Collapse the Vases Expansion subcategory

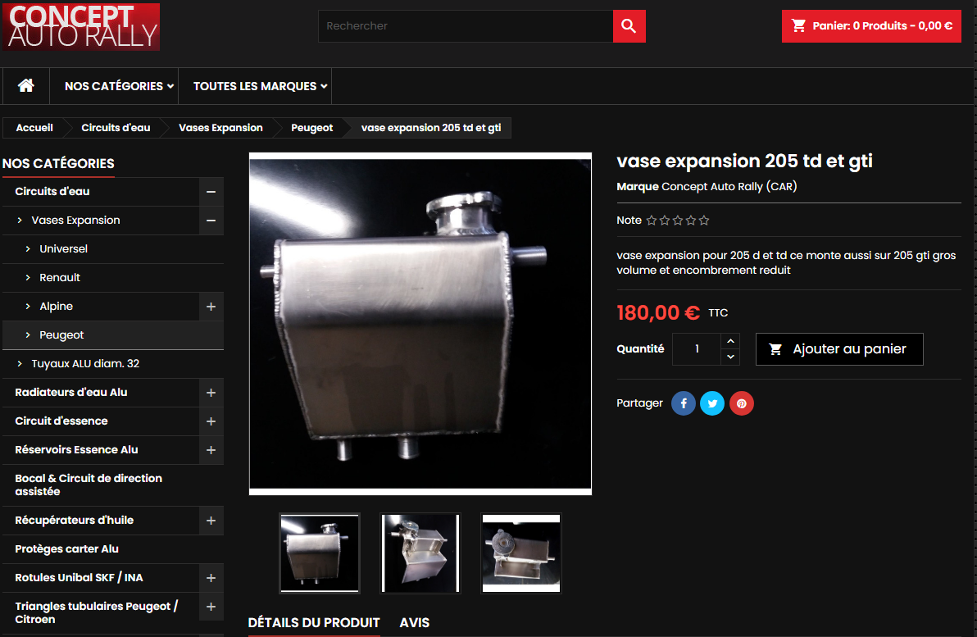pyautogui.click(x=211, y=221)
